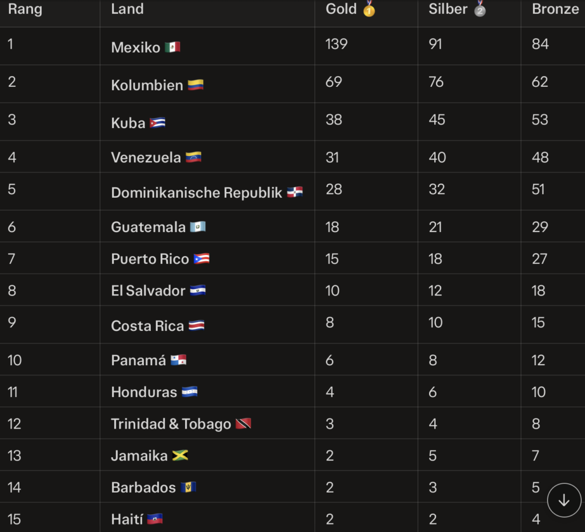Select Mexiko's gold count 139
This screenshot has width=585, height=532.
(336, 44)
